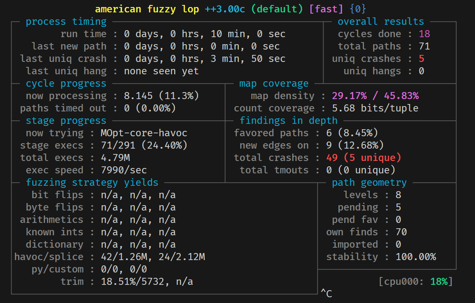Click the cpu000 usage indicator
The height and width of the screenshot is (303, 475).
416,282
